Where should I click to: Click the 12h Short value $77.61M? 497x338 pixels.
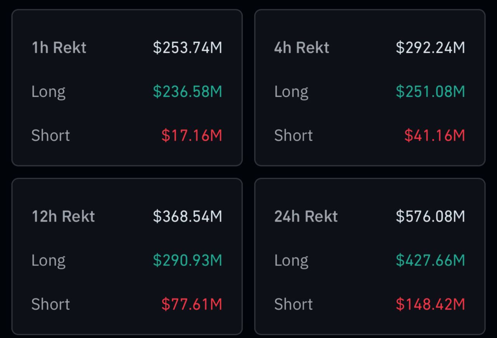(192, 304)
